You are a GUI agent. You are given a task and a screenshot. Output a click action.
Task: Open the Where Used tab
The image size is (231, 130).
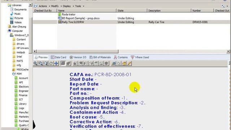(140, 57)
